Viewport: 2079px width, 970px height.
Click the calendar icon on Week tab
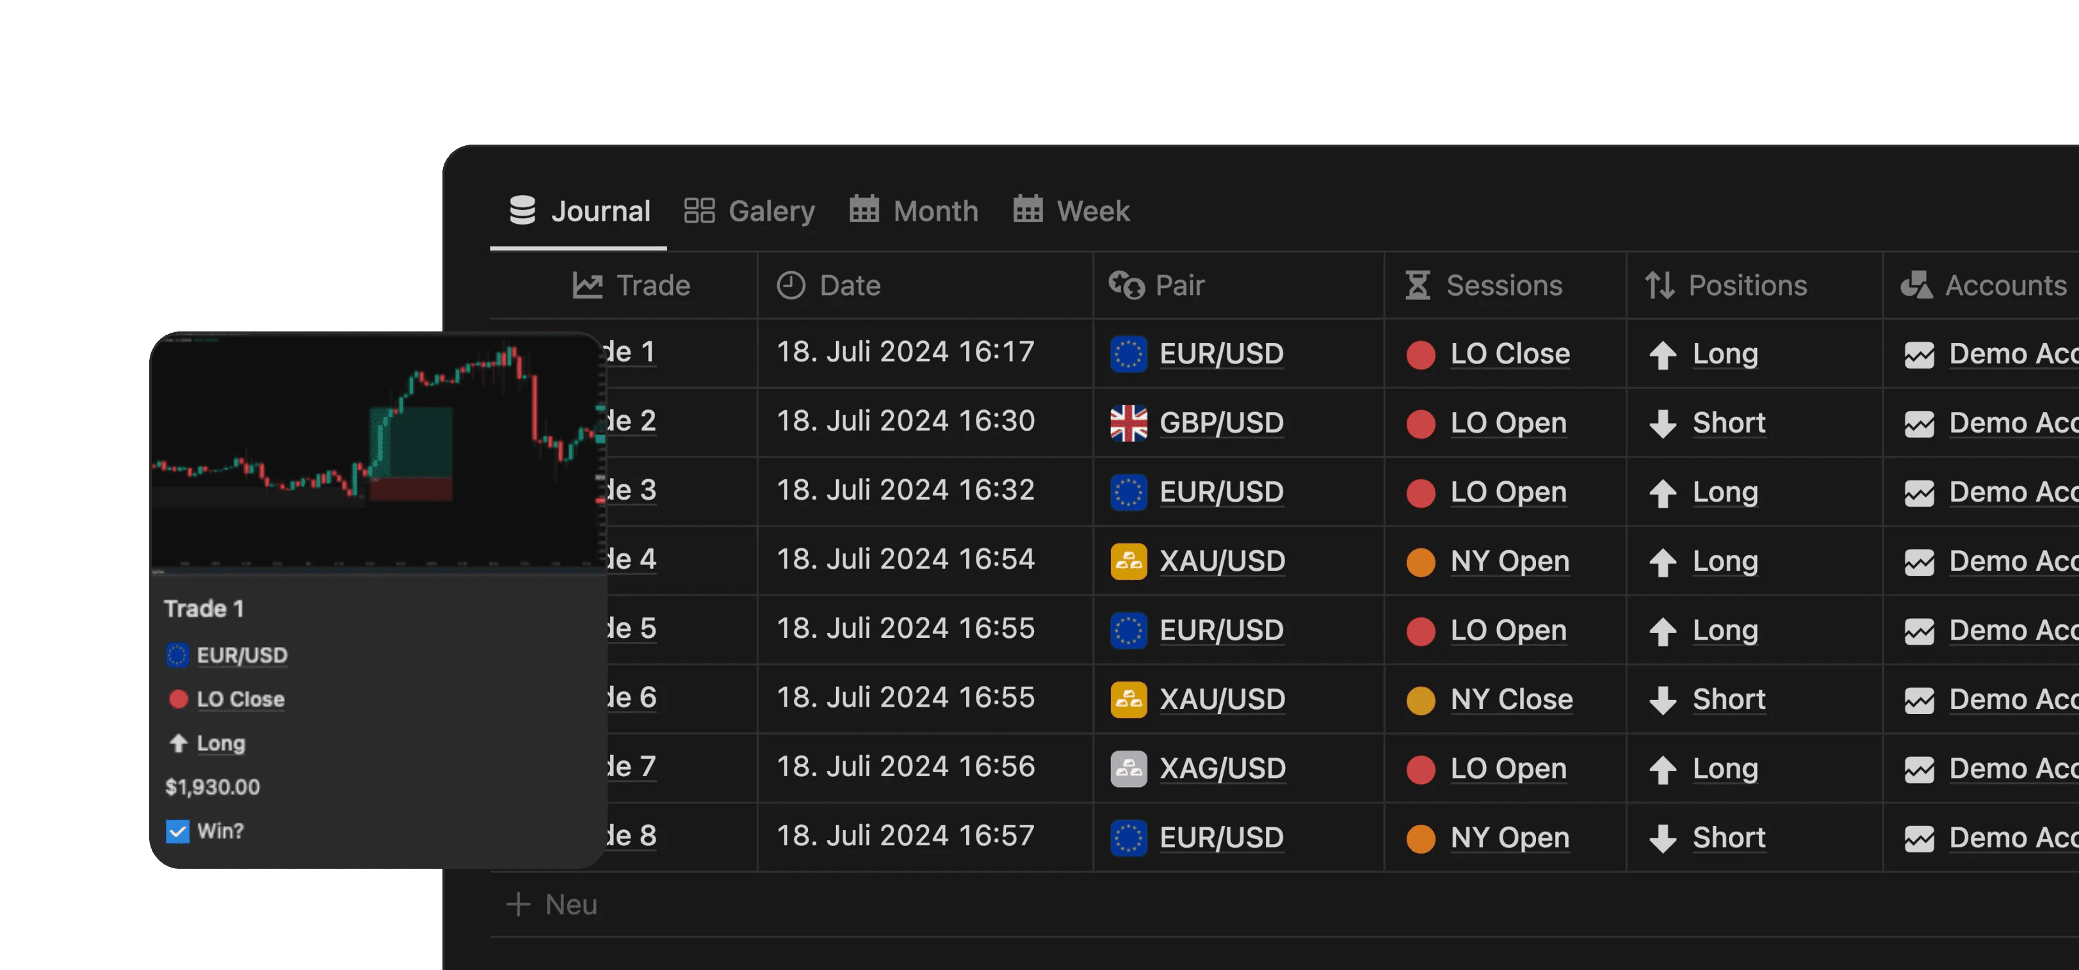1028,209
